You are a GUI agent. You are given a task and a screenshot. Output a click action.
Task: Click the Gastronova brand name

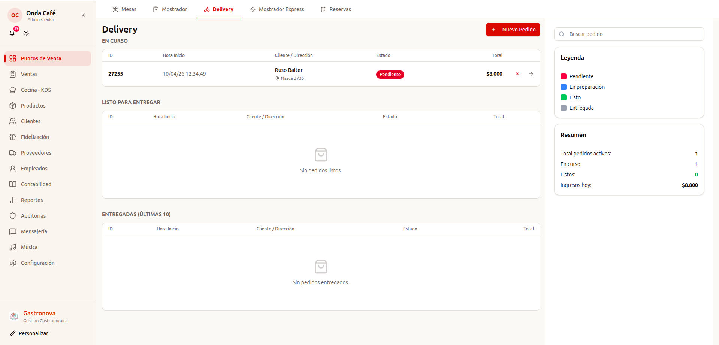39,313
